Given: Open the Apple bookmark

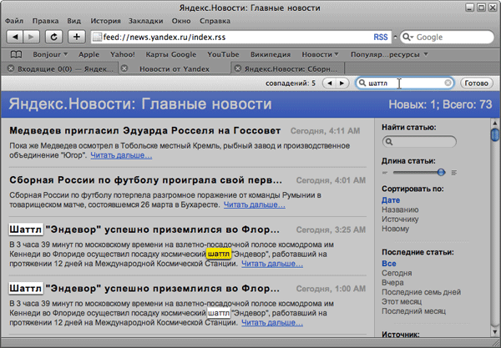Looking at the screenshot, I should (89, 54).
